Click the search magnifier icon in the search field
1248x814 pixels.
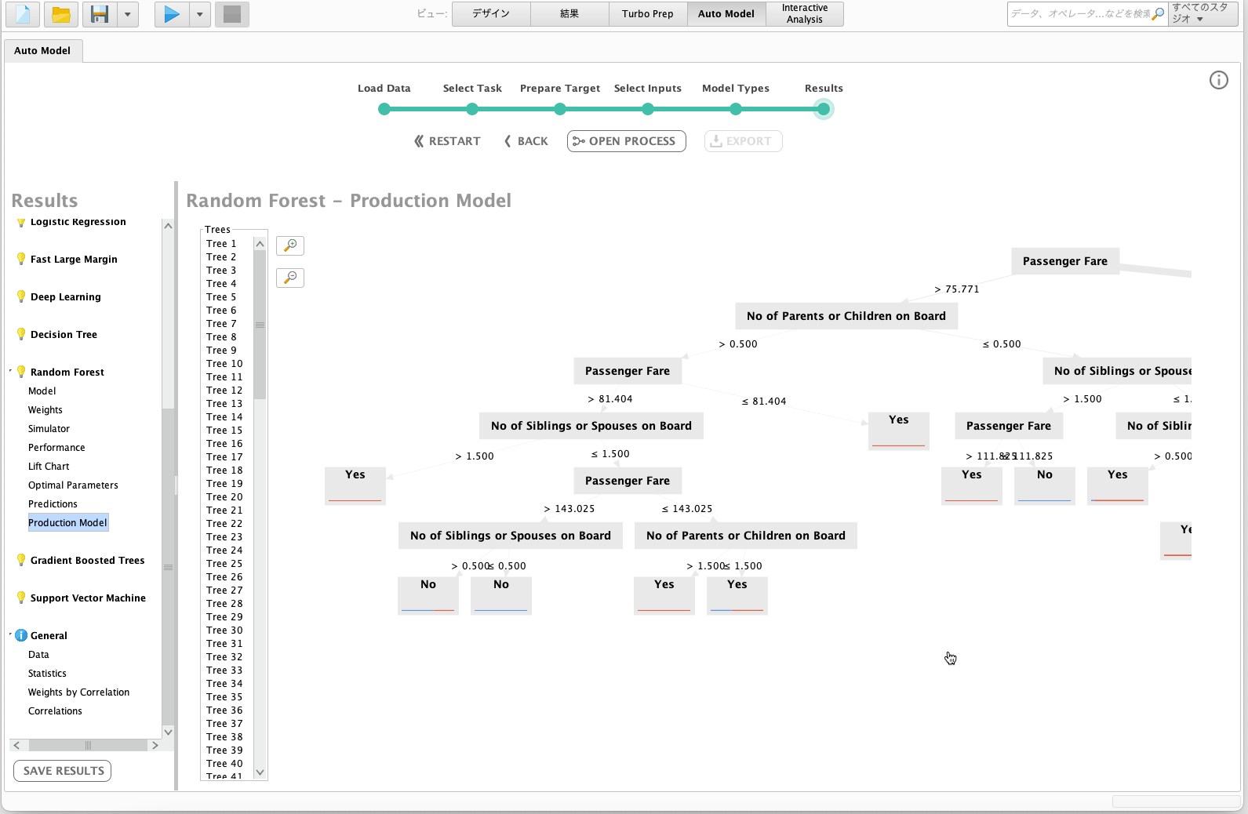click(1158, 13)
